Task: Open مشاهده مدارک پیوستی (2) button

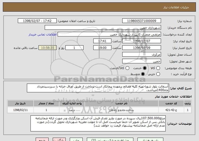Action: point(110,139)
